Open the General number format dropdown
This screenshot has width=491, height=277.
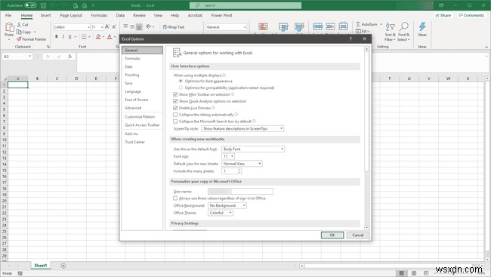(245, 27)
